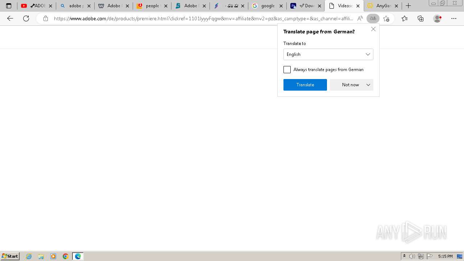Add this page to favorites
The width and height of the screenshot is (464, 261).
[x=386, y=18]
